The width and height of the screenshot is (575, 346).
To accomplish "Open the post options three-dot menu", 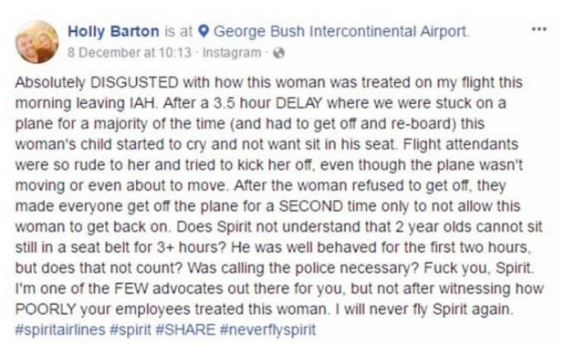I will (x=539, y=29).
